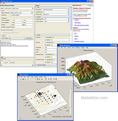Click Stop button in Pattern Search figure
Image resolution: width=118 pixels, height=121 pixels.
(x=20, y=119)
